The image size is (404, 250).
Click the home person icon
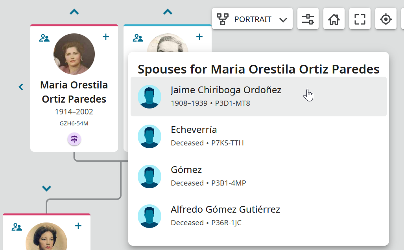(334, 19)
